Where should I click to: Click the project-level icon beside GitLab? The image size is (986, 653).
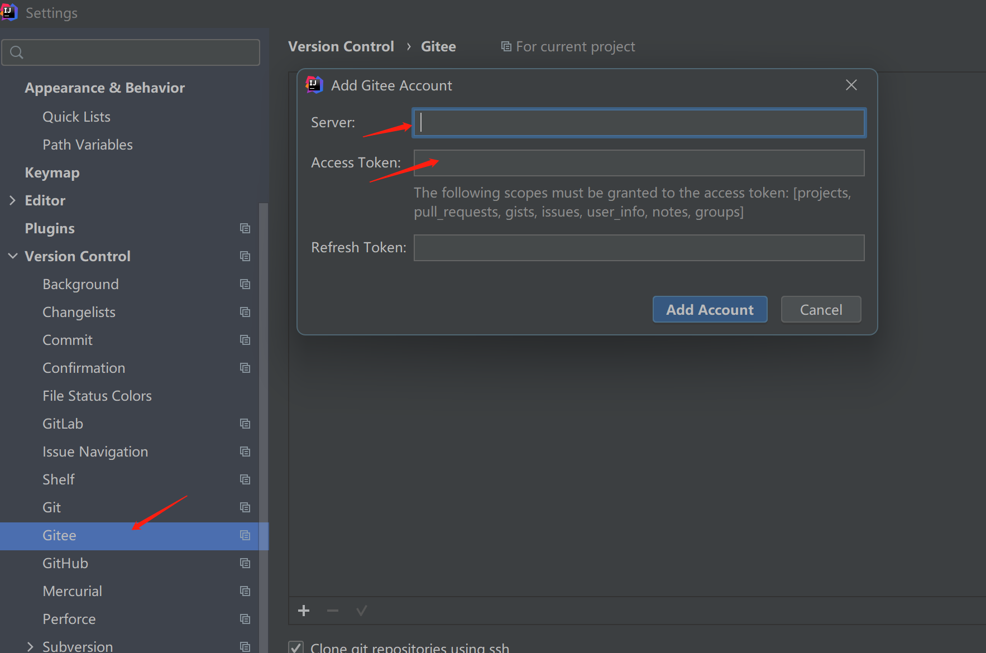pos(245,424)
